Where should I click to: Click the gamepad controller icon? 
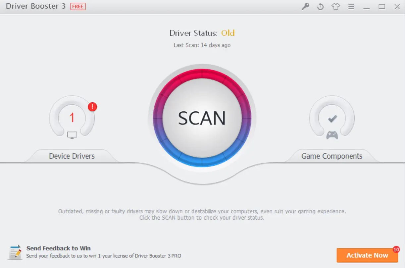(332, 135)
